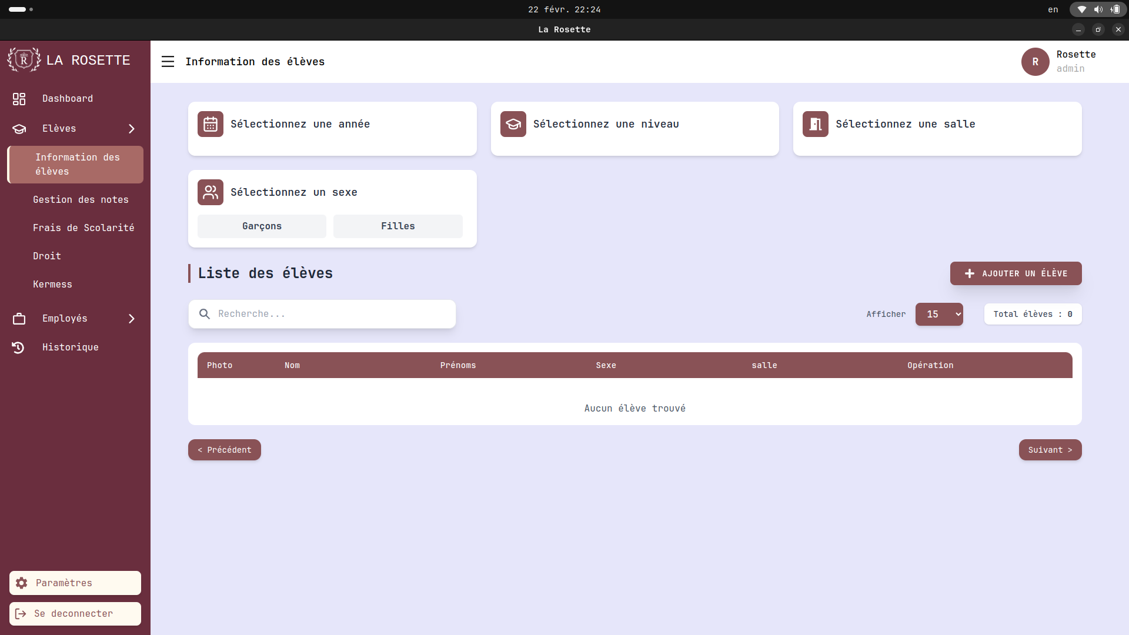
Task: Open the hamburger menu next to page title
Action: pos(168,61)
